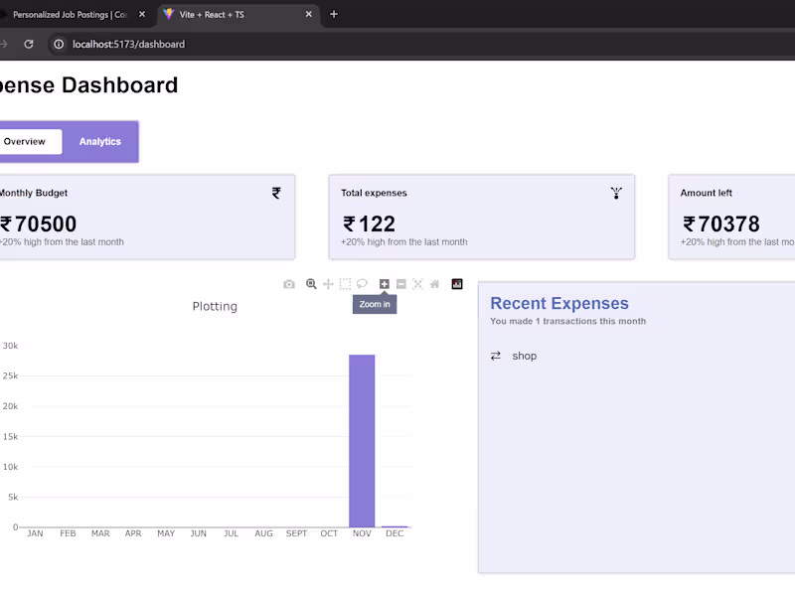
Task: Open the Plotly logo link on the toolbar
Action: (456, 283)
